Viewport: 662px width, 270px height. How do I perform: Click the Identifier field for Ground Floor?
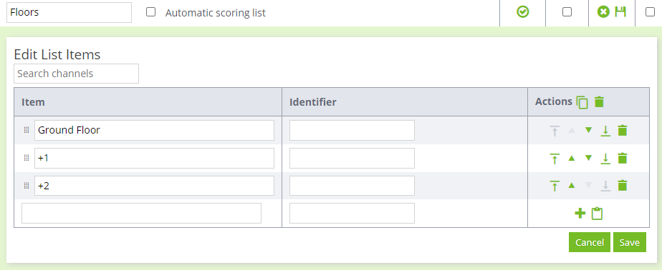click(352, 130)
